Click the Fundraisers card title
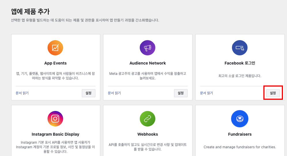This screenshot has width=287, height=156. [240, 134]
